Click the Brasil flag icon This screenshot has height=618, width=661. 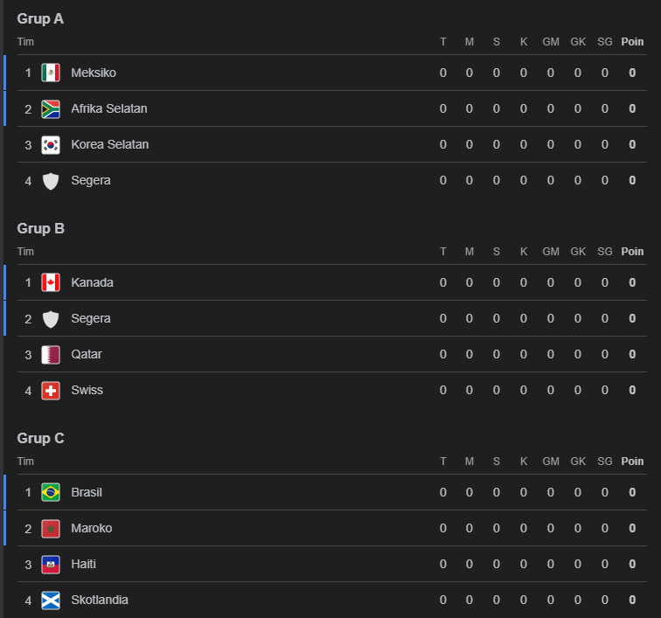[51, 492]
